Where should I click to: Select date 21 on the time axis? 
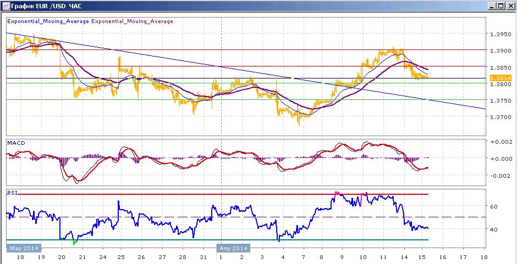(x=82, y=257)
